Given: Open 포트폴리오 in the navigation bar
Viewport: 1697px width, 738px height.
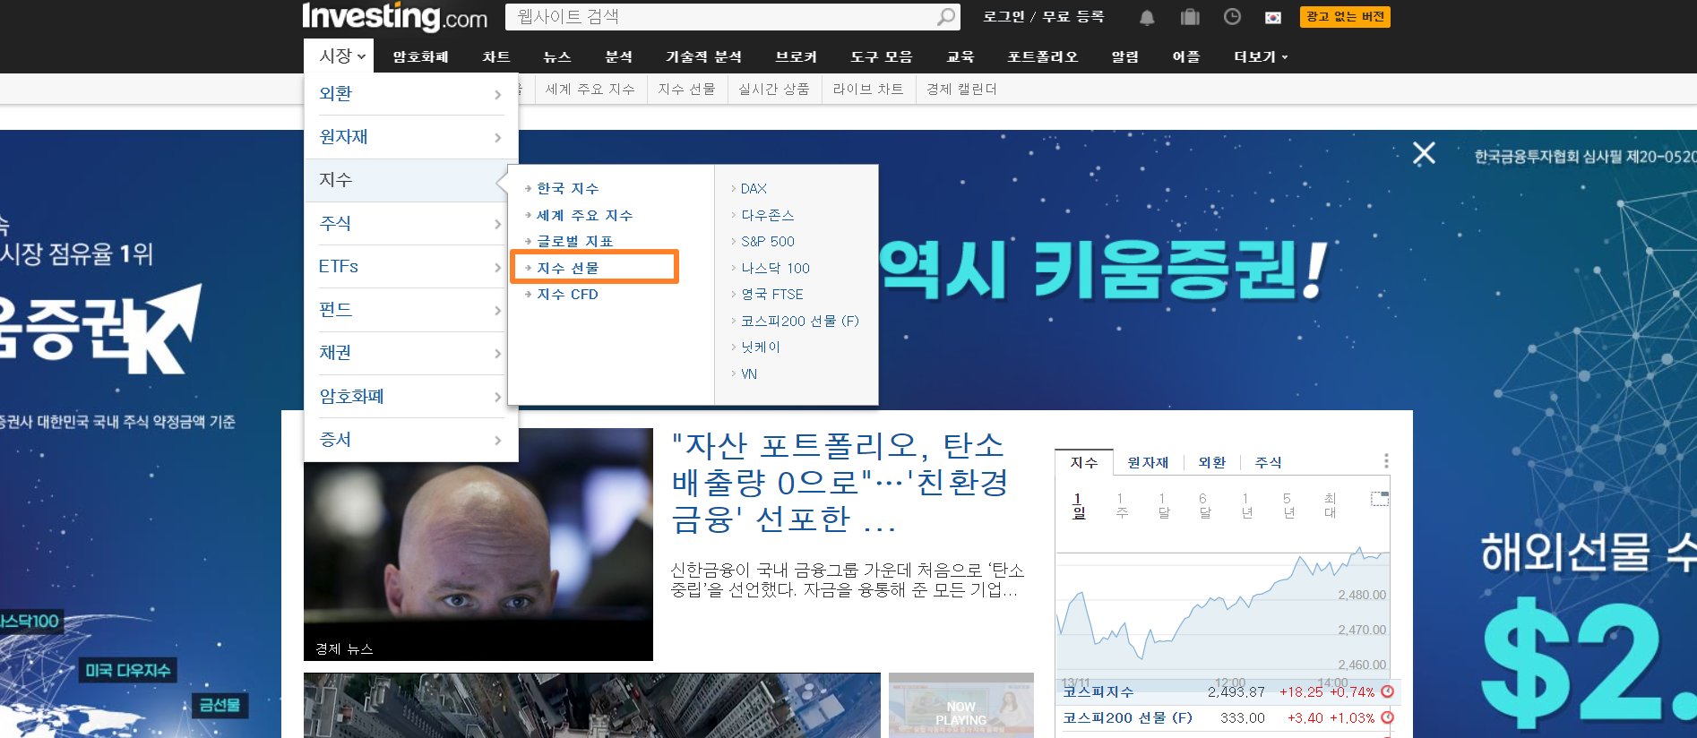Looking at the screenshot, I should point(1042,56).
